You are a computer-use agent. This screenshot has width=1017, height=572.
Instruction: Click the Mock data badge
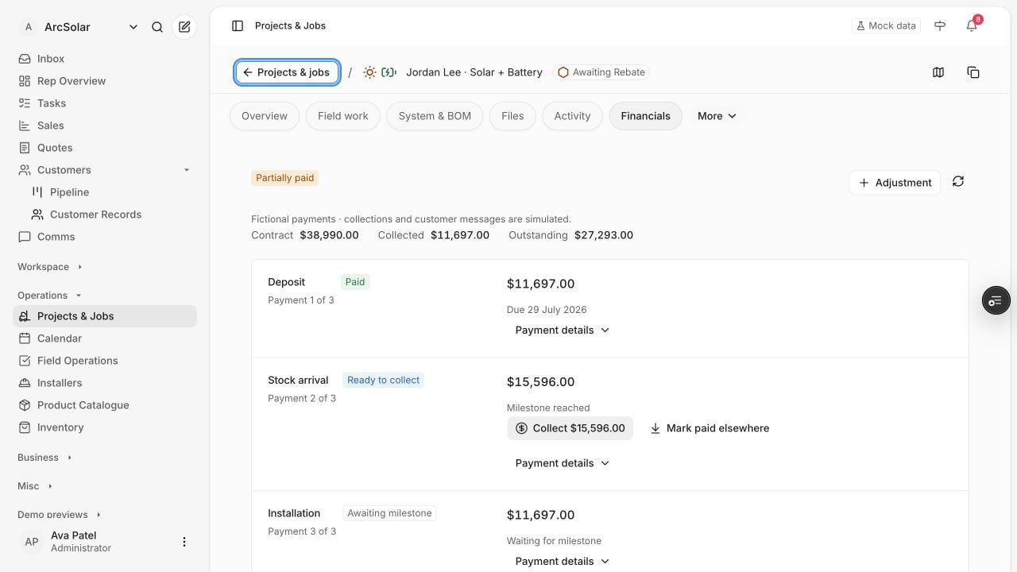point(886,26)
